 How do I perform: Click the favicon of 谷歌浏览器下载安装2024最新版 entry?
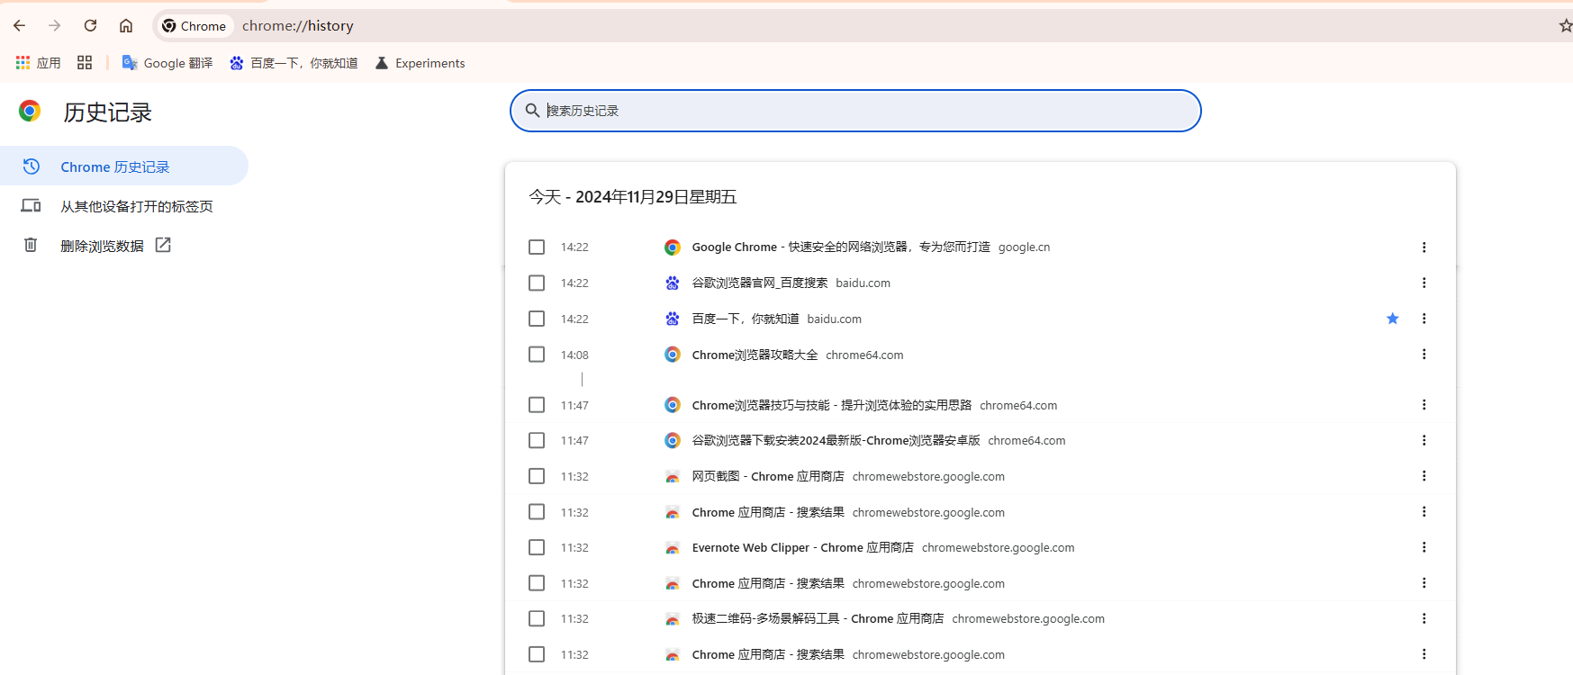click(x=673, y=440)
